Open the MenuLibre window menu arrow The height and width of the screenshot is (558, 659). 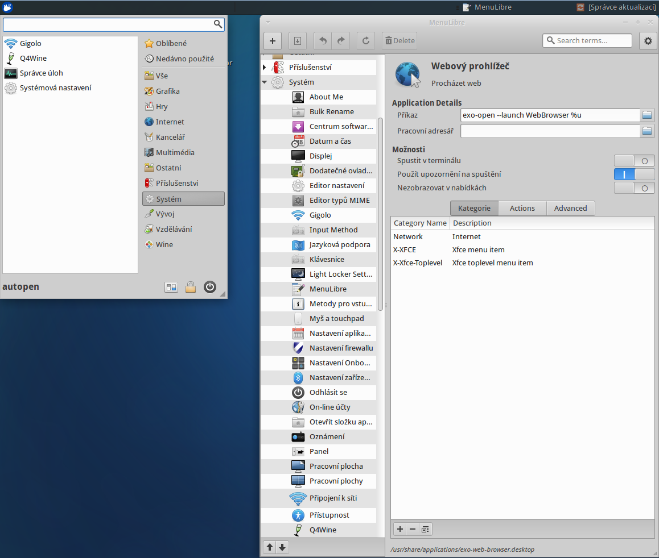[267, 22]
